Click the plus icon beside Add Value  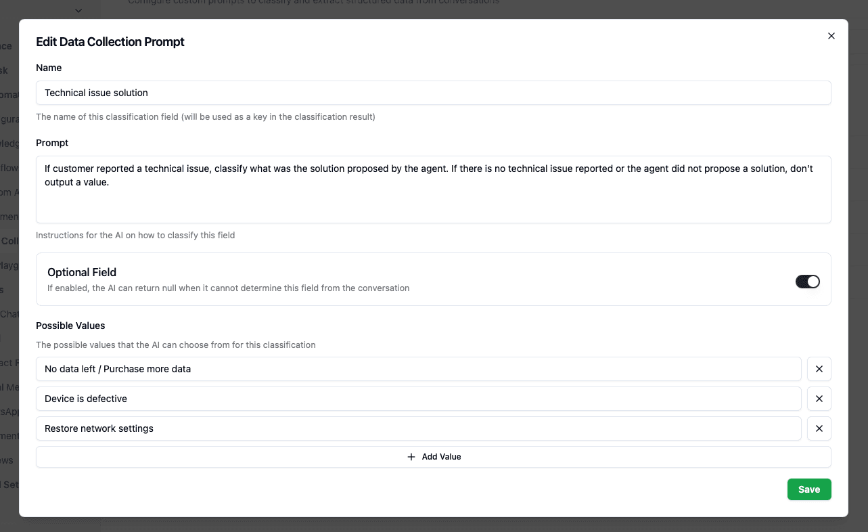[411, 457]
